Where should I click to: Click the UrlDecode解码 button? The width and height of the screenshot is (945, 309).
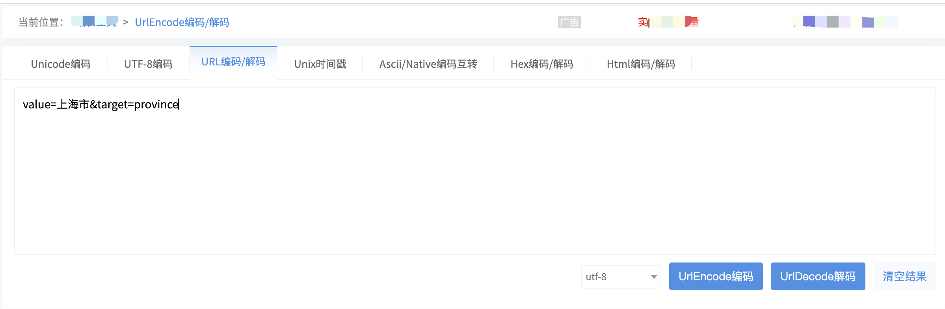818,276
